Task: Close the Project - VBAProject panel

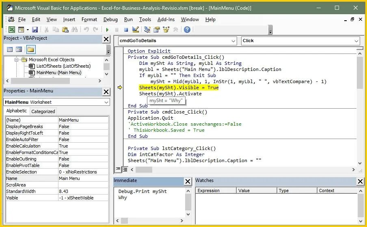Action: tap(106, 39)
